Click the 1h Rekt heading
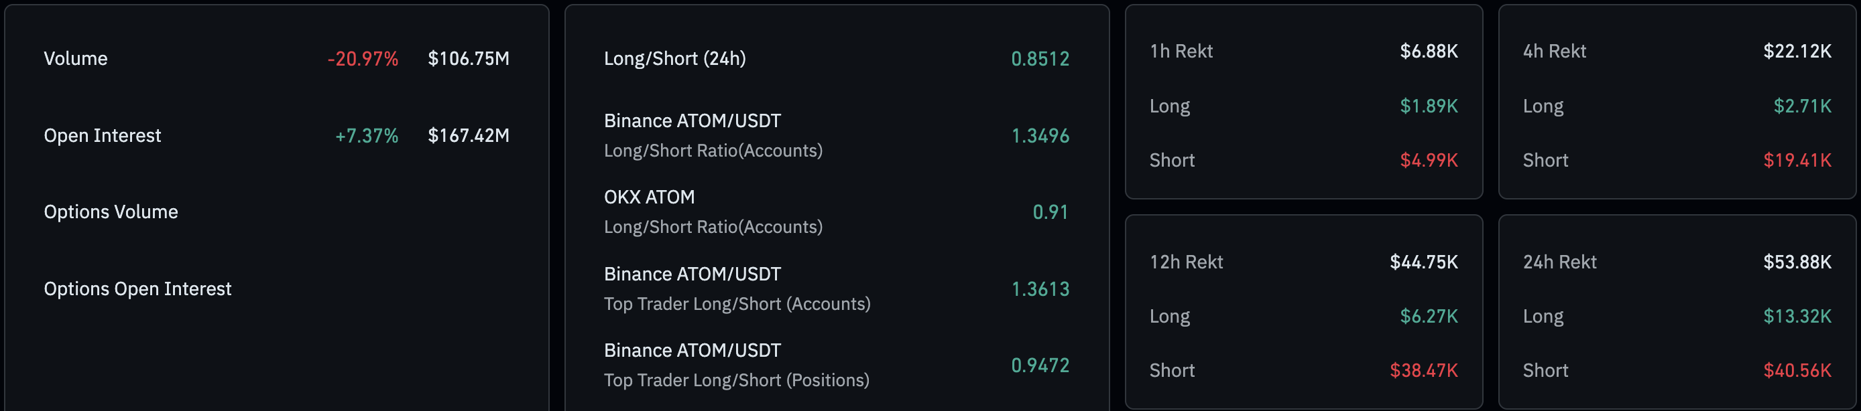Image resolution: width=1861 pixels, height=411 pixels. pyautogui.click(x=1181, y=51)
